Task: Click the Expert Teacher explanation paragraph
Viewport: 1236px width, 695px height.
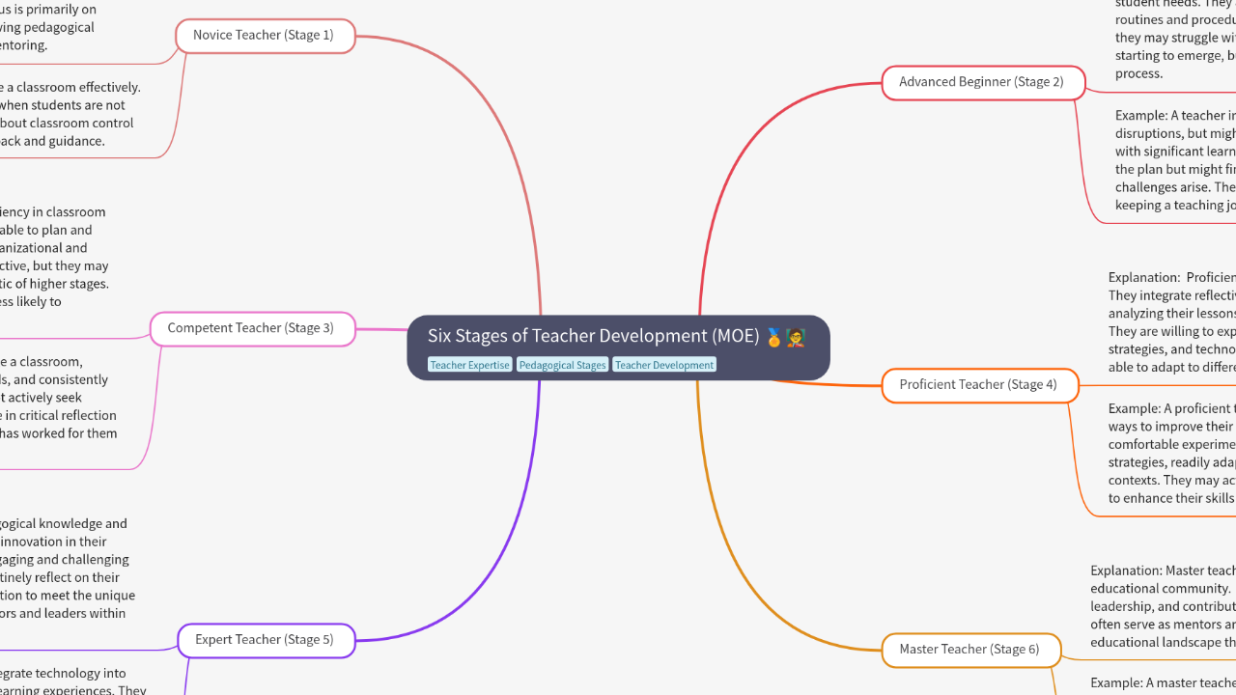Action: pos(66,568)
